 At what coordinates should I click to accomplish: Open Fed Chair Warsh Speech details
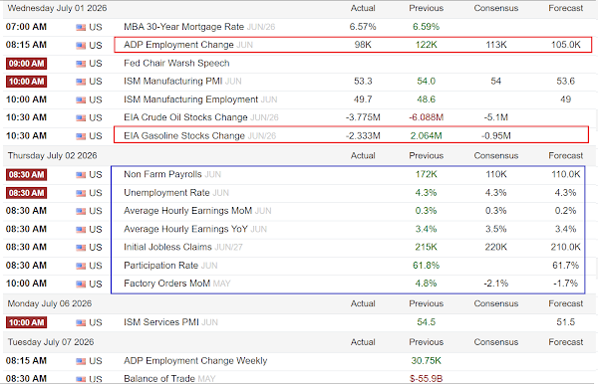click(176, 64)
